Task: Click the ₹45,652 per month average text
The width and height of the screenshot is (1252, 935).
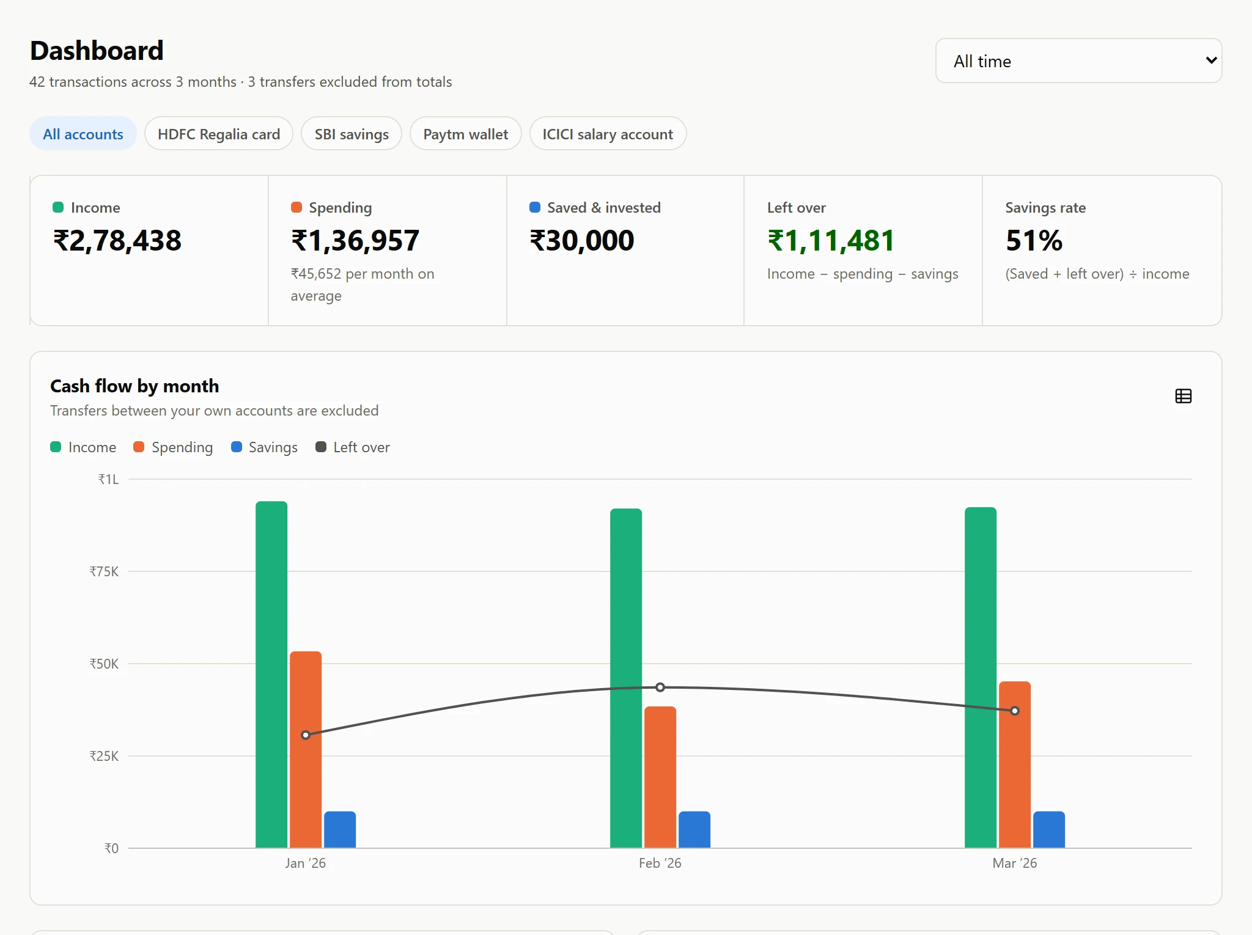Action: tap(363, 285)
